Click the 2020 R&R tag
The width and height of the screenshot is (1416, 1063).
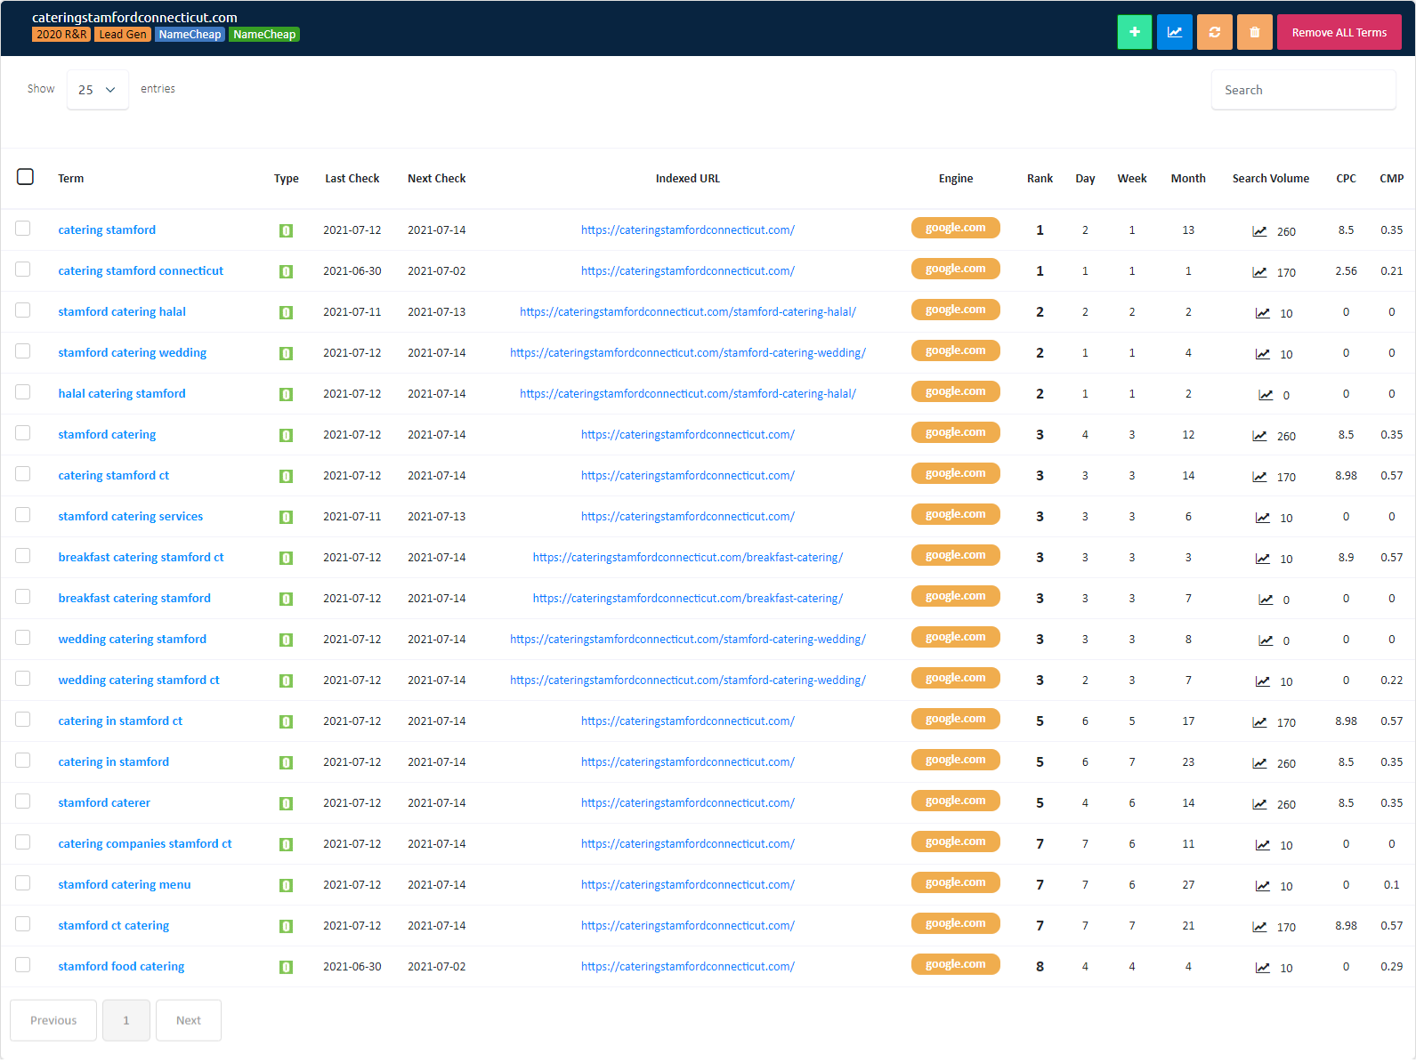(61, 35)
